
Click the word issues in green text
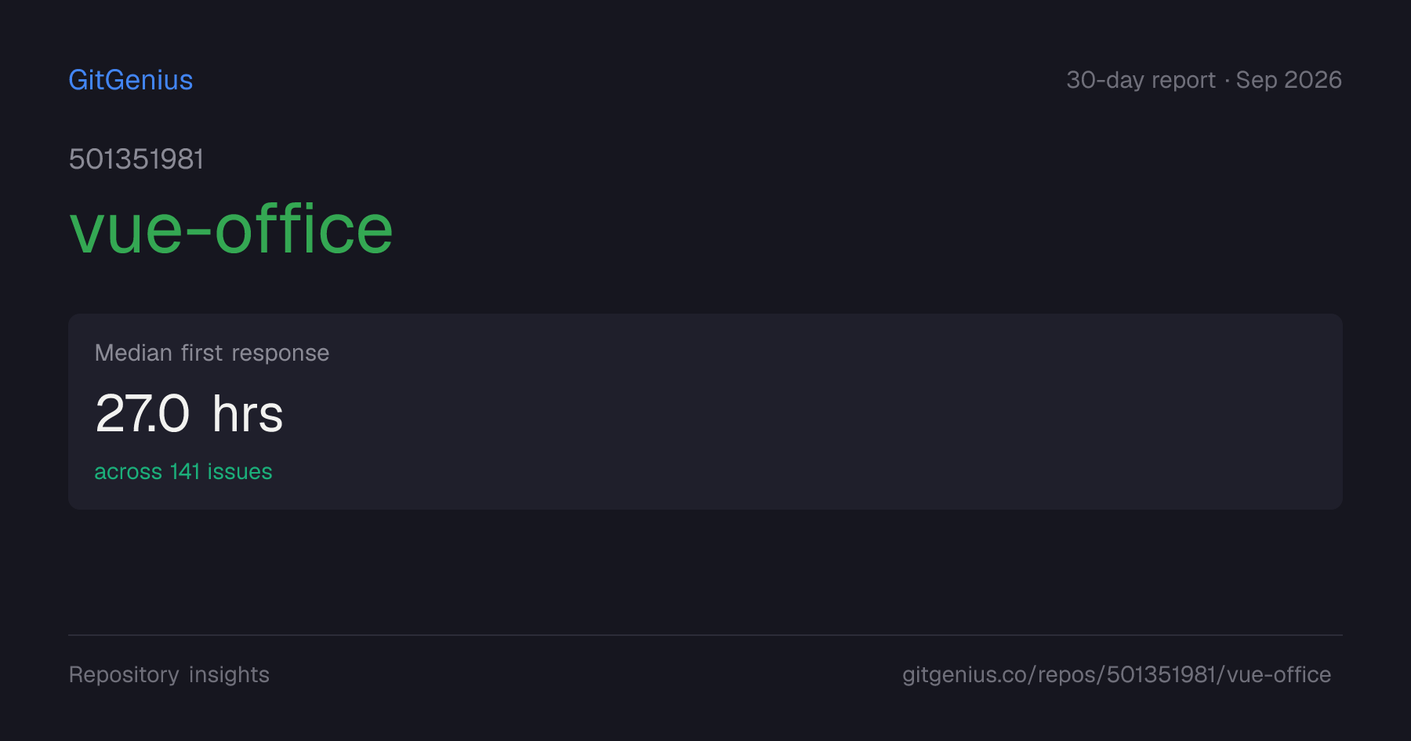tap(240, 471)
